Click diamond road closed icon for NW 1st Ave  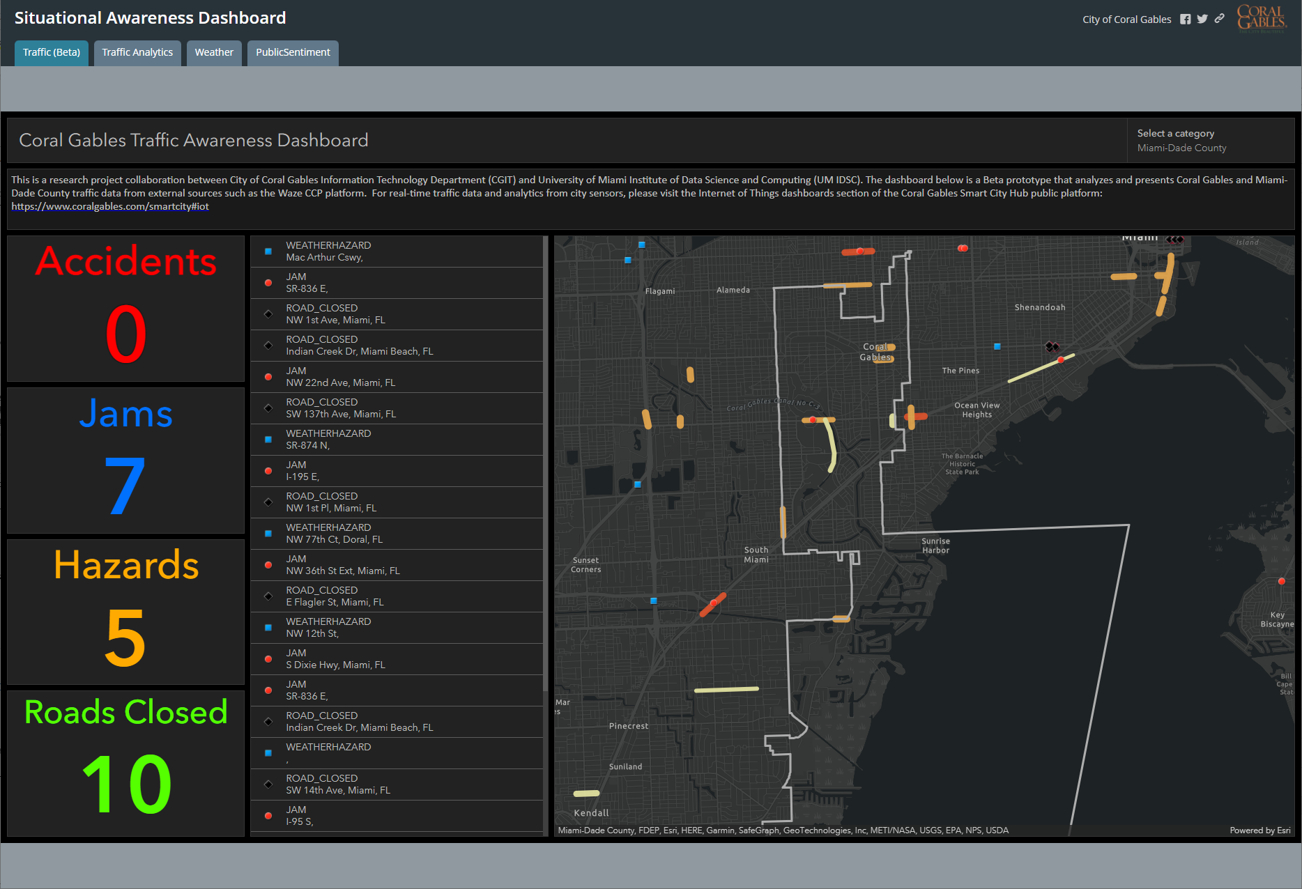point(268,314)
